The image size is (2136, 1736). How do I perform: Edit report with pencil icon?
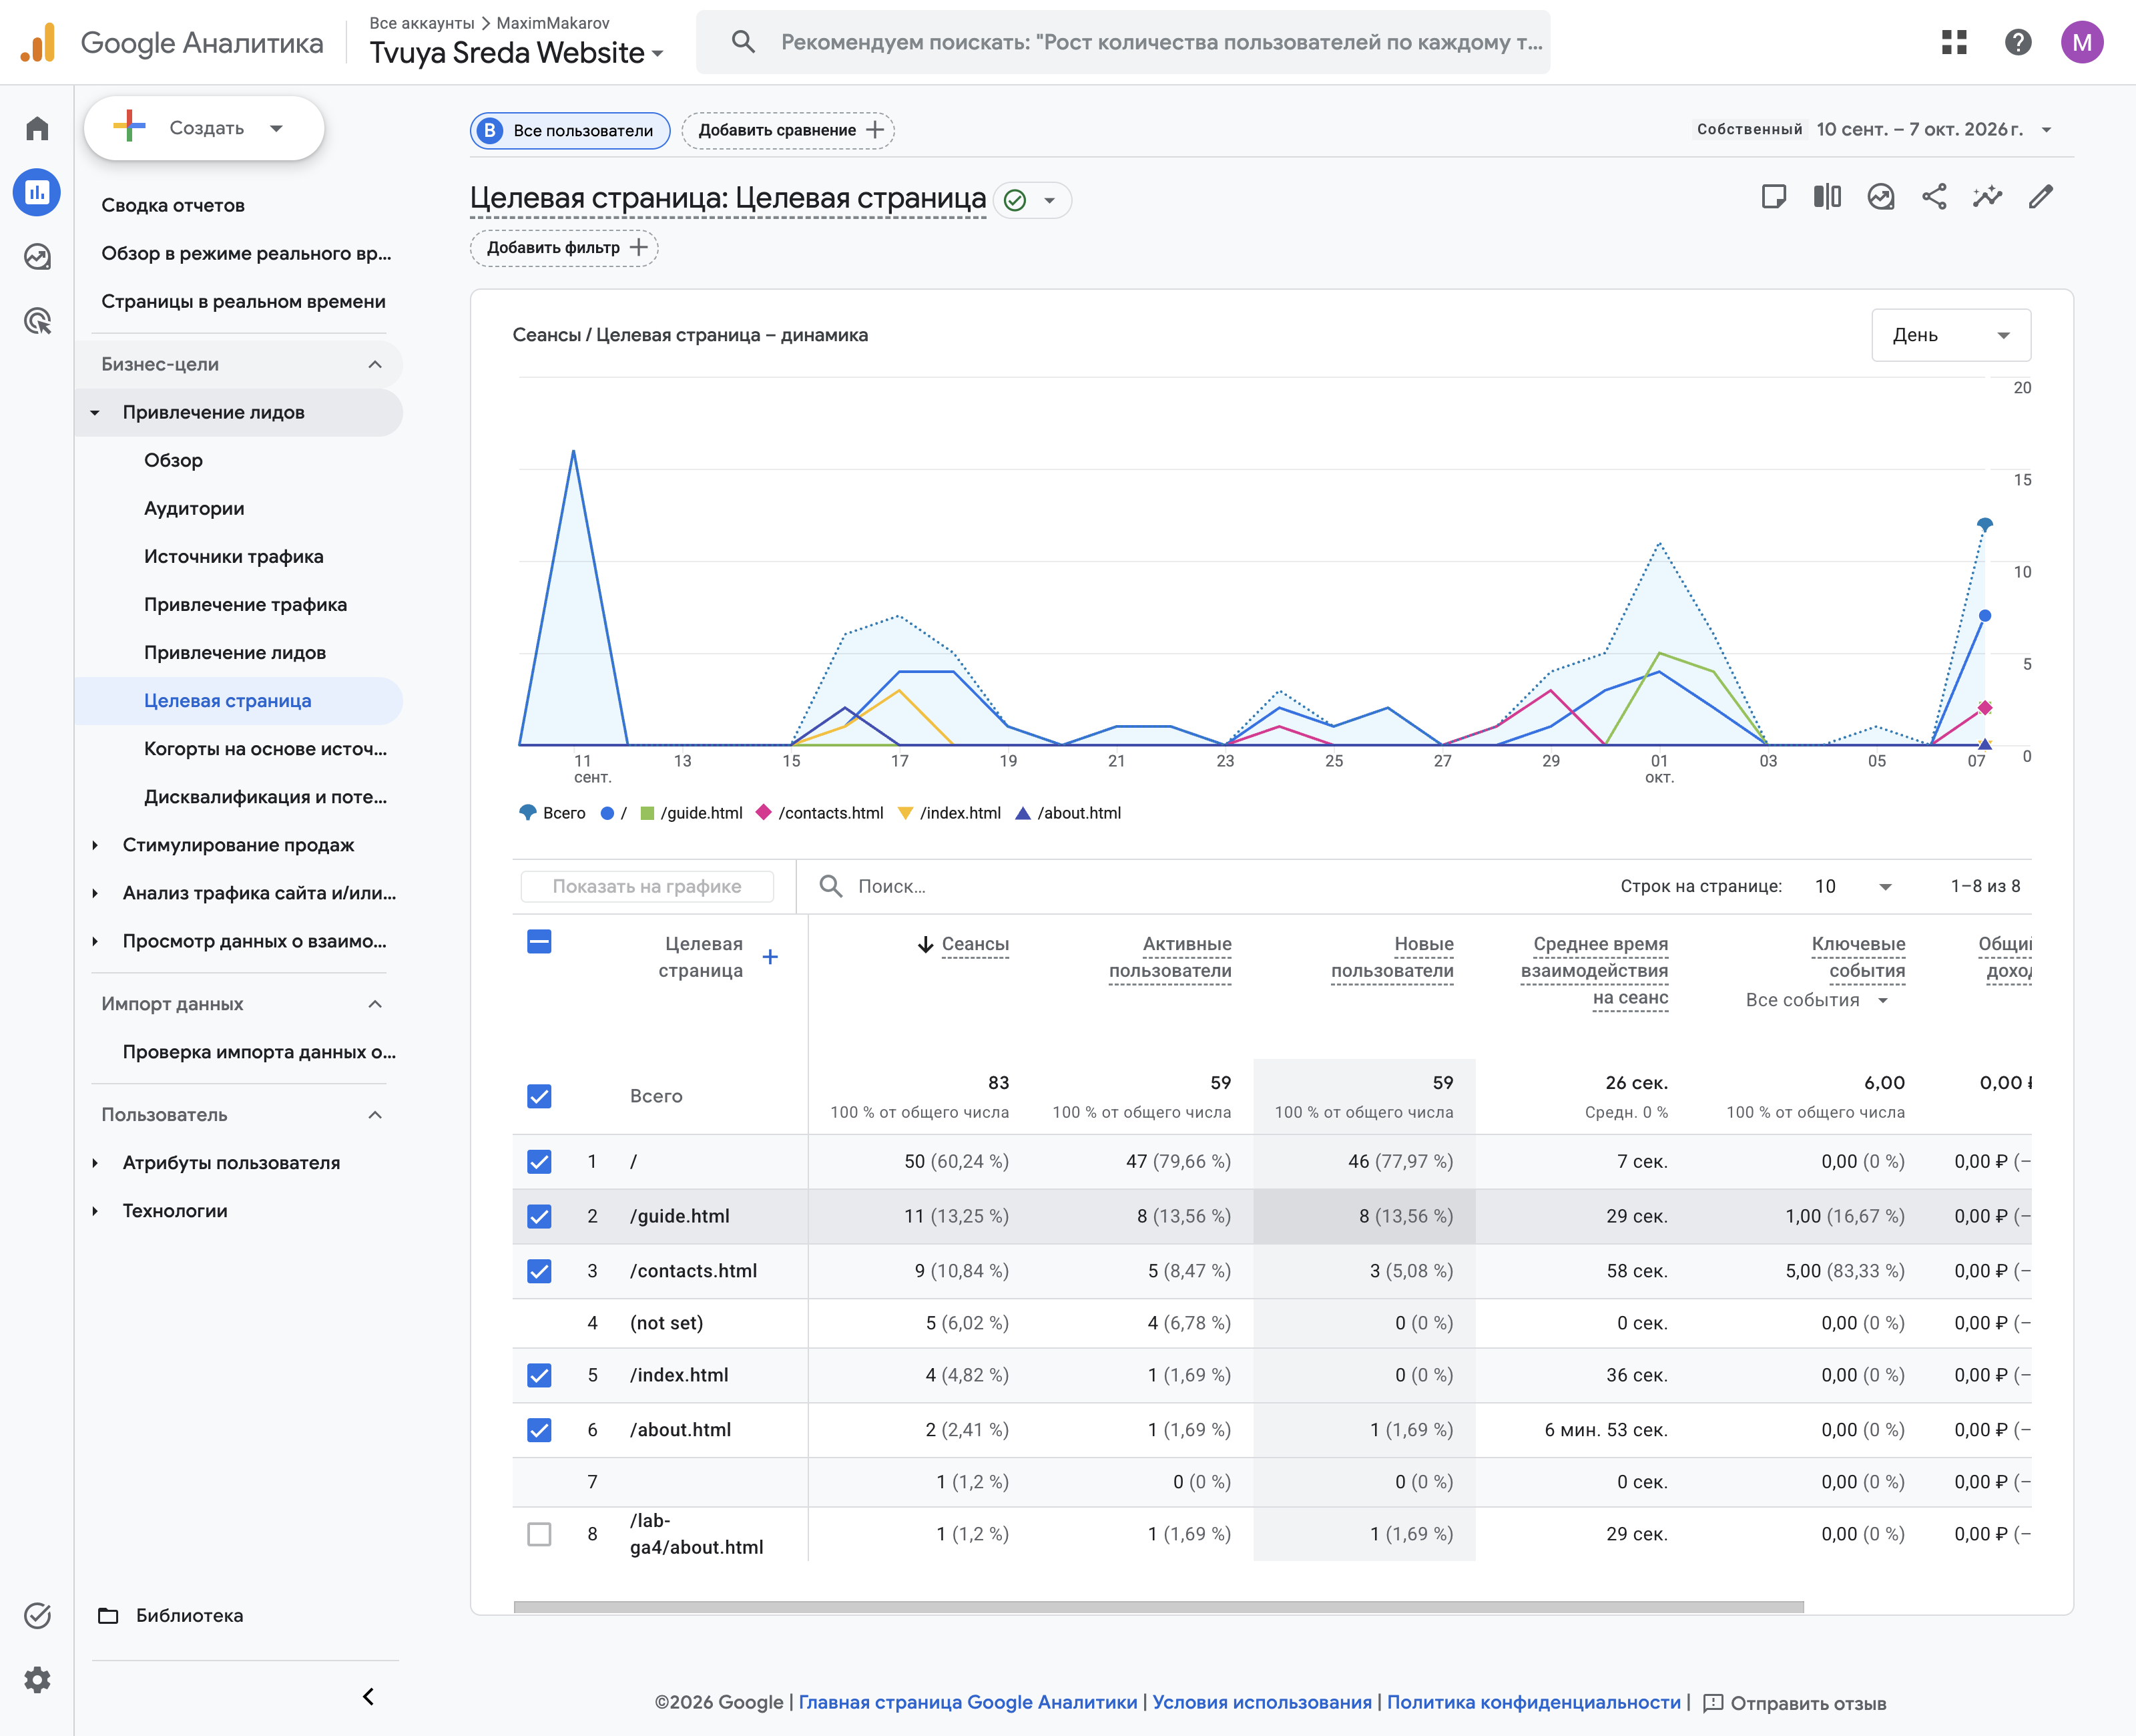[x=2041, y=197]
